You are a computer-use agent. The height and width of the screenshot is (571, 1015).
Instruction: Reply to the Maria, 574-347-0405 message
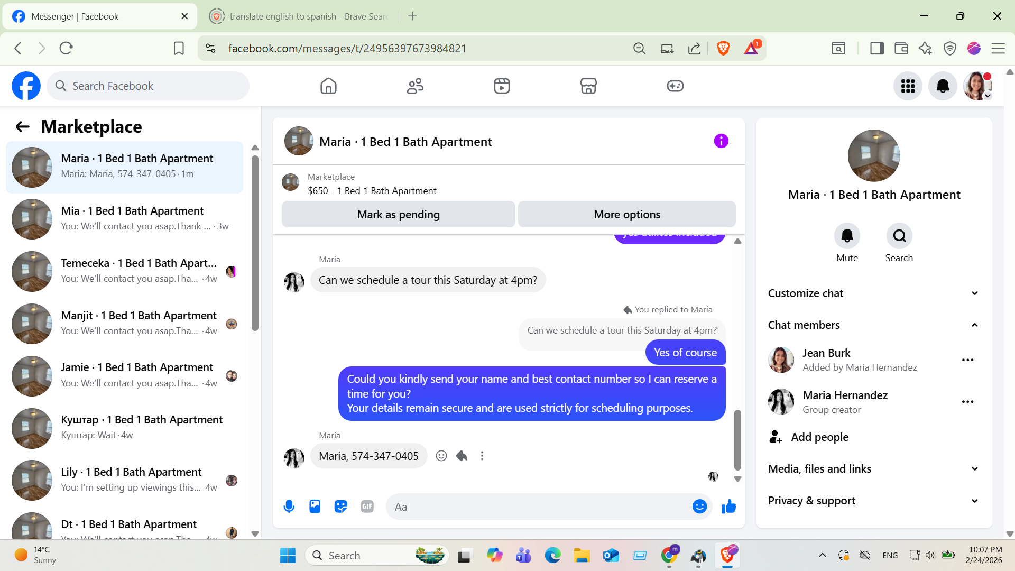pyautogui.click(x=462, y=456)
